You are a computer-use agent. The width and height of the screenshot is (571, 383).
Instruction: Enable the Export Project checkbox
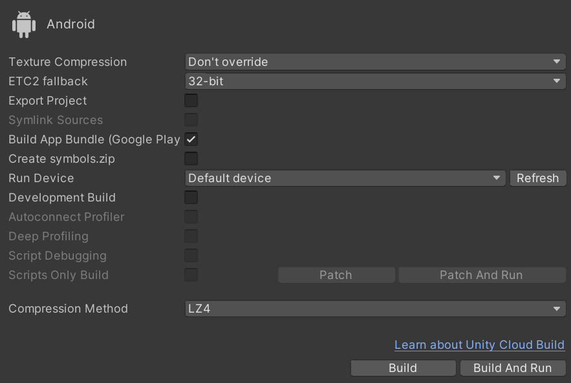tap(191, 100)
